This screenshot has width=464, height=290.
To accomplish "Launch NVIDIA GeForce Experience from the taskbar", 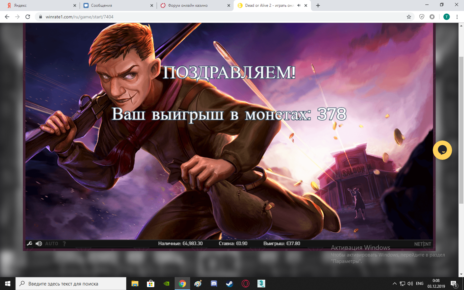I will (x=167, y=284).
